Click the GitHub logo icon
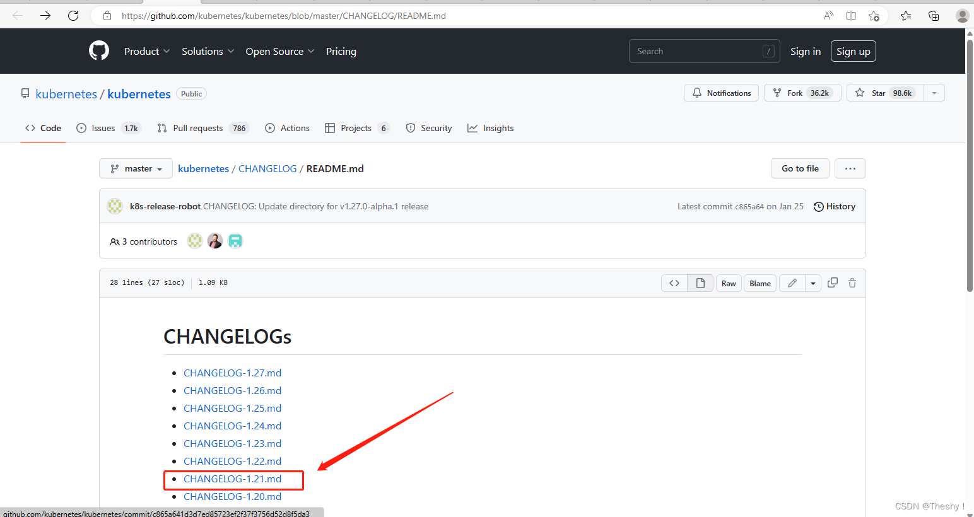The width and height of the screenshot is (974, 517). pos(98,50)
